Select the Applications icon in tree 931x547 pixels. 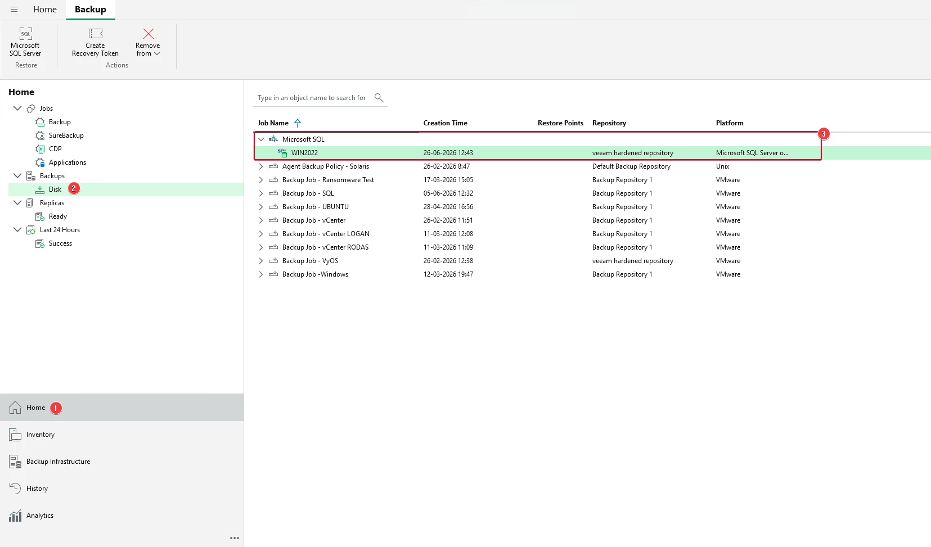coord(40,162)
